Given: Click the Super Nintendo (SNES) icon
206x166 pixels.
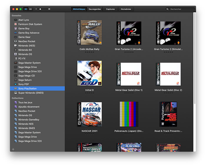Looking at the screenshot, I should 16,93.
